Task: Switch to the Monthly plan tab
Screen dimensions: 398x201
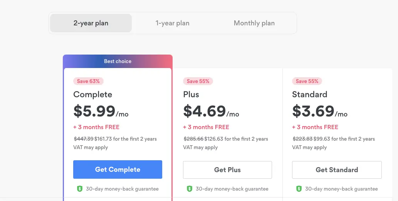Action: pos(254,23)
